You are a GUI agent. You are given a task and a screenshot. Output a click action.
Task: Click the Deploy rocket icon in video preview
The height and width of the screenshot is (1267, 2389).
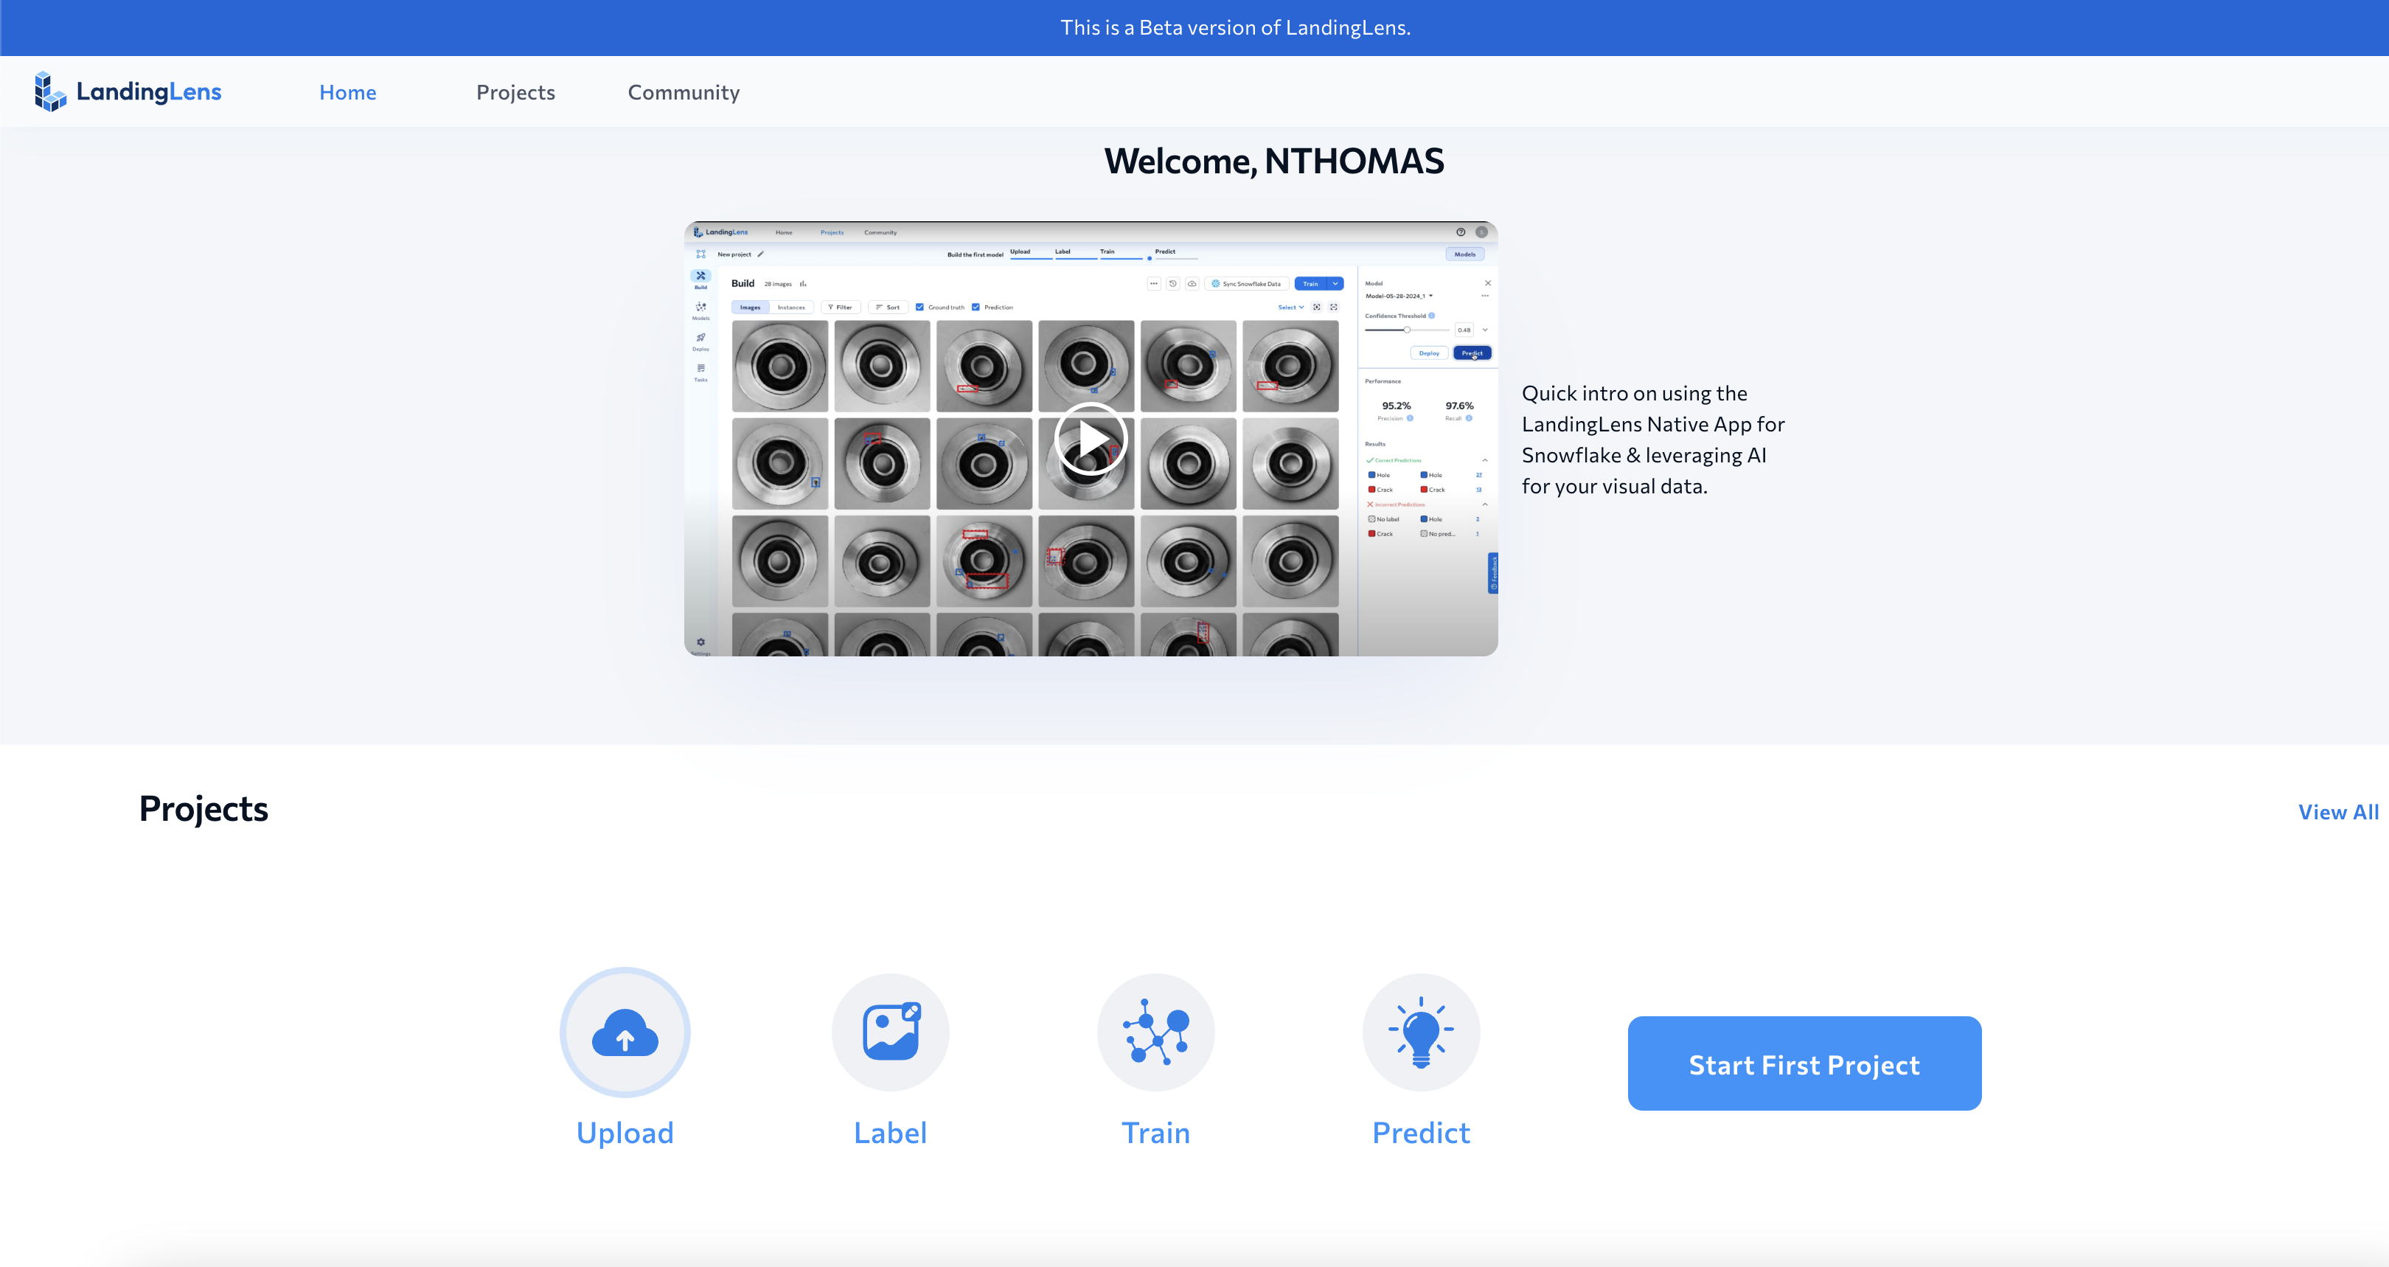coord(700,339)
